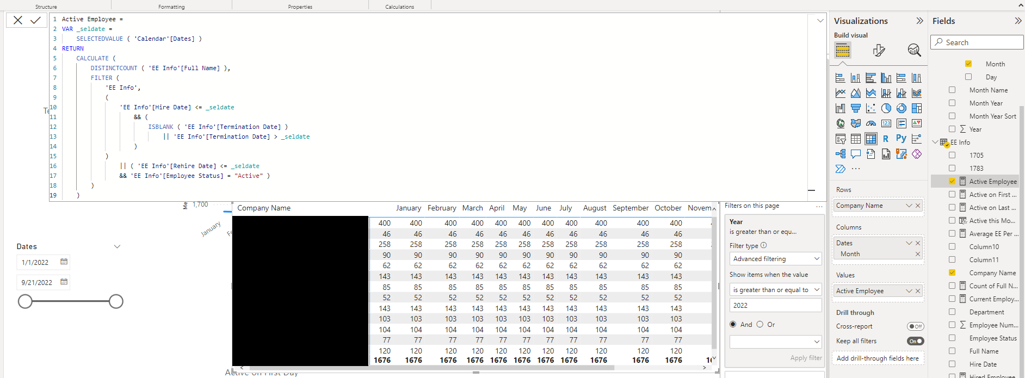Uncheck the Month field checkbox
The image size is (1025, 378).
[x=968, y=64]
